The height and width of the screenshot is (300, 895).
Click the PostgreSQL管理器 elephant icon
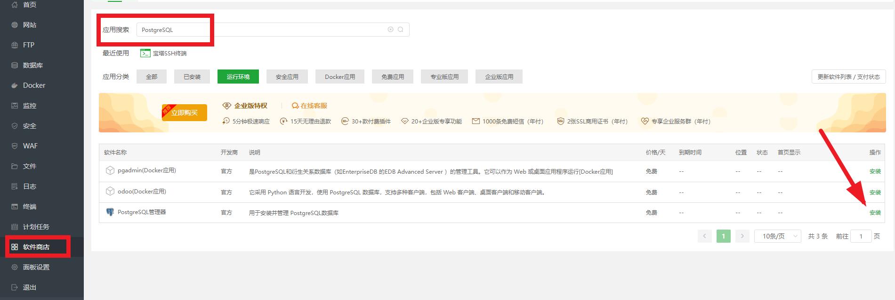click(110, 212)
